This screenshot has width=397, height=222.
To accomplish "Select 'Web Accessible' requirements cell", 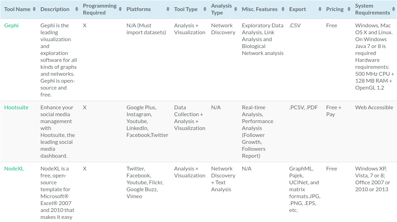I will [374, 108].
